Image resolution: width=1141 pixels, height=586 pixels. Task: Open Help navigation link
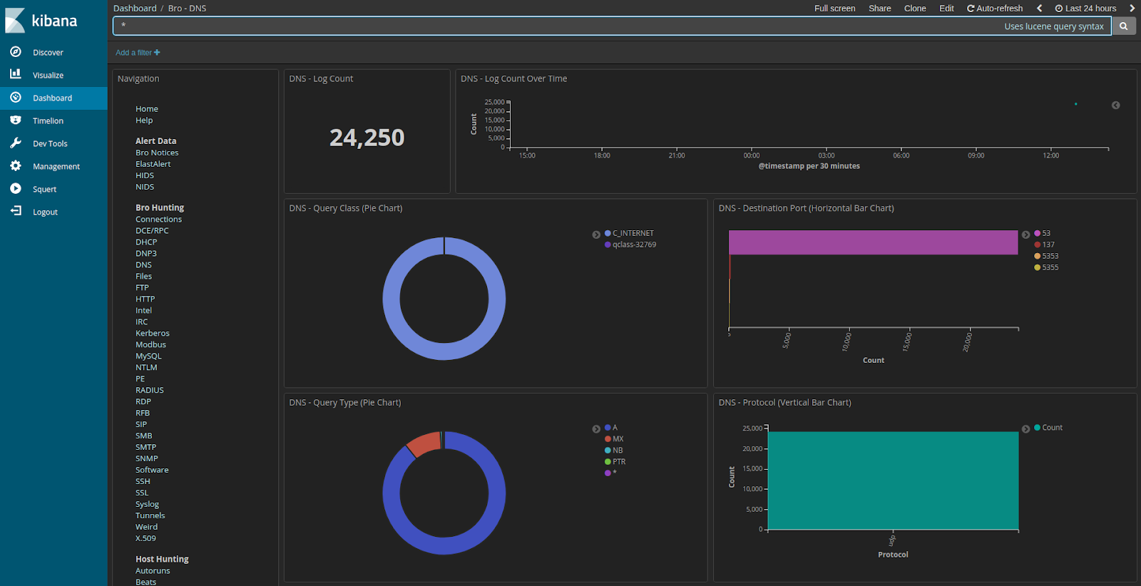click(144, 120)
